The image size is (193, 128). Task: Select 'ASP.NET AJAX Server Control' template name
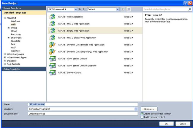(x=72, y=59)
